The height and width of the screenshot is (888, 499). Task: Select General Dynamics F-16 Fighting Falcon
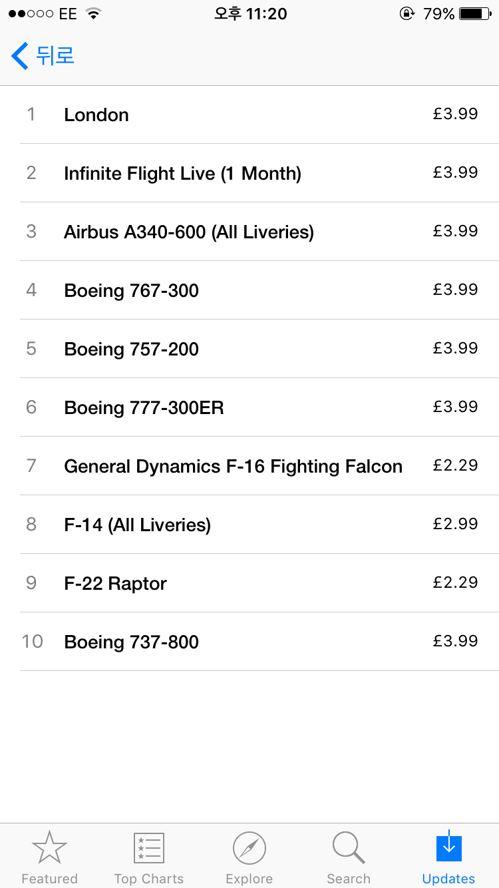pos(233,467)
